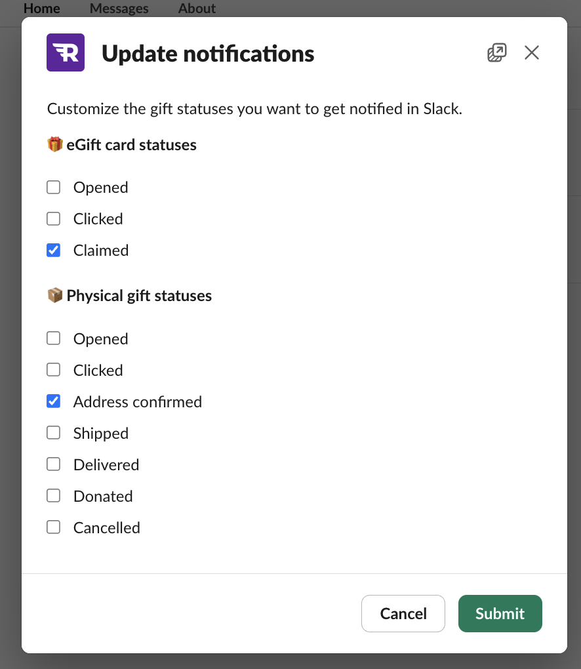
Task: Check Opened under Physical gift statuses
Action: tap(53, 338)
